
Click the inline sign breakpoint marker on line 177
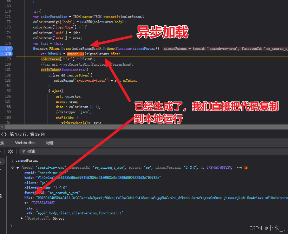coord(62,49)
